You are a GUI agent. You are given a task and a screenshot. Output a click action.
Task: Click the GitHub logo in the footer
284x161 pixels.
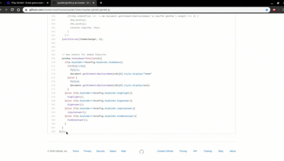click(x=142, y=152)
